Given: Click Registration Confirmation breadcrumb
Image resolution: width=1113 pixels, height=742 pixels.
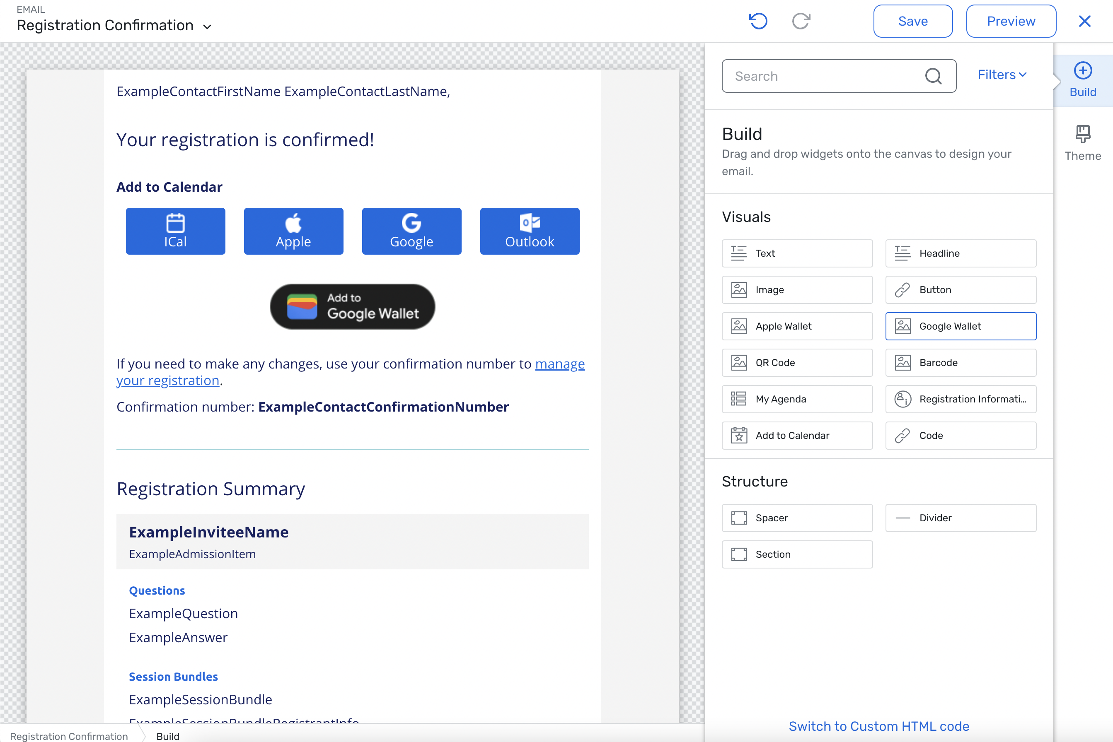Looking at the screenshot, I should [x=69, y=736].
